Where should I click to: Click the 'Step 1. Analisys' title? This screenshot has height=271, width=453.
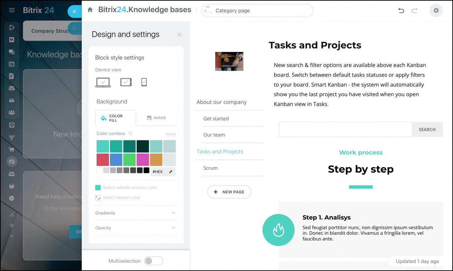[327, 218]
